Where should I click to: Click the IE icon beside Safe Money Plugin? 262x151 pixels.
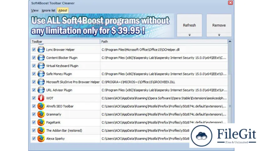[x=41, y=74]
